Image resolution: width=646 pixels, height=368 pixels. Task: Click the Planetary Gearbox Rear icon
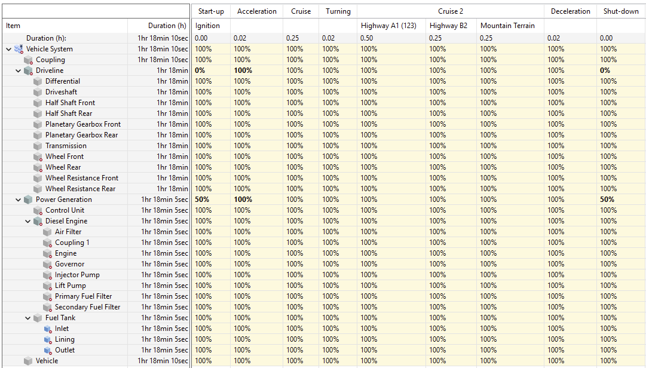tap(38, 135)
